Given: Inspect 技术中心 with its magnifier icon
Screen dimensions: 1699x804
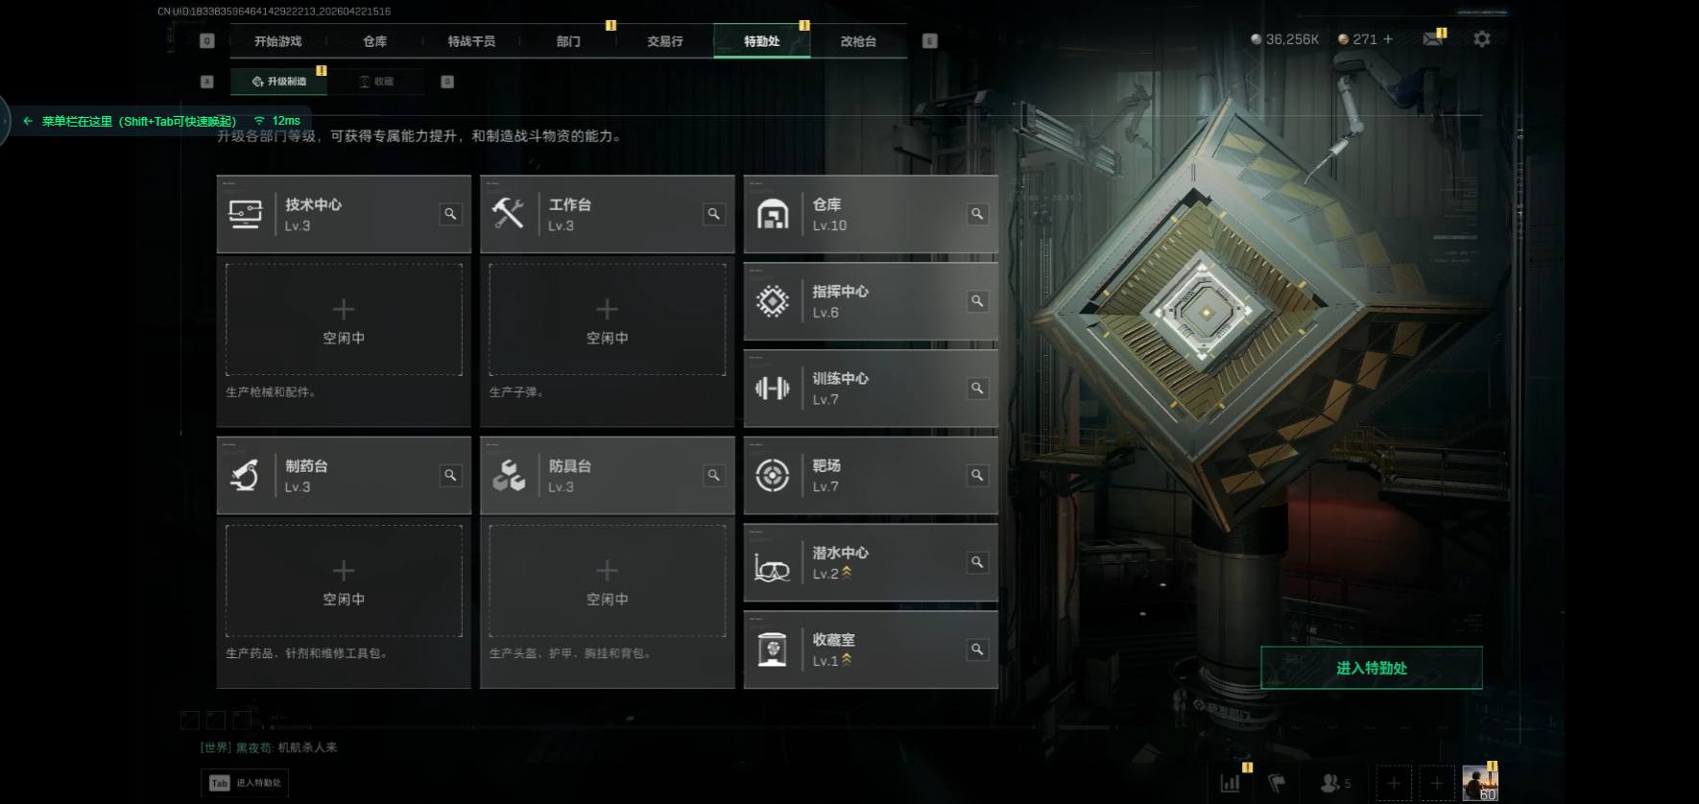Looking at the screenshot, I should (x=450, y=214).
